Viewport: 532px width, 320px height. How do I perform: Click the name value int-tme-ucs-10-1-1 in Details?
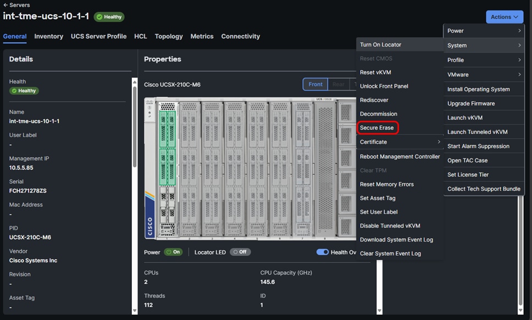[x=34, y=121]
